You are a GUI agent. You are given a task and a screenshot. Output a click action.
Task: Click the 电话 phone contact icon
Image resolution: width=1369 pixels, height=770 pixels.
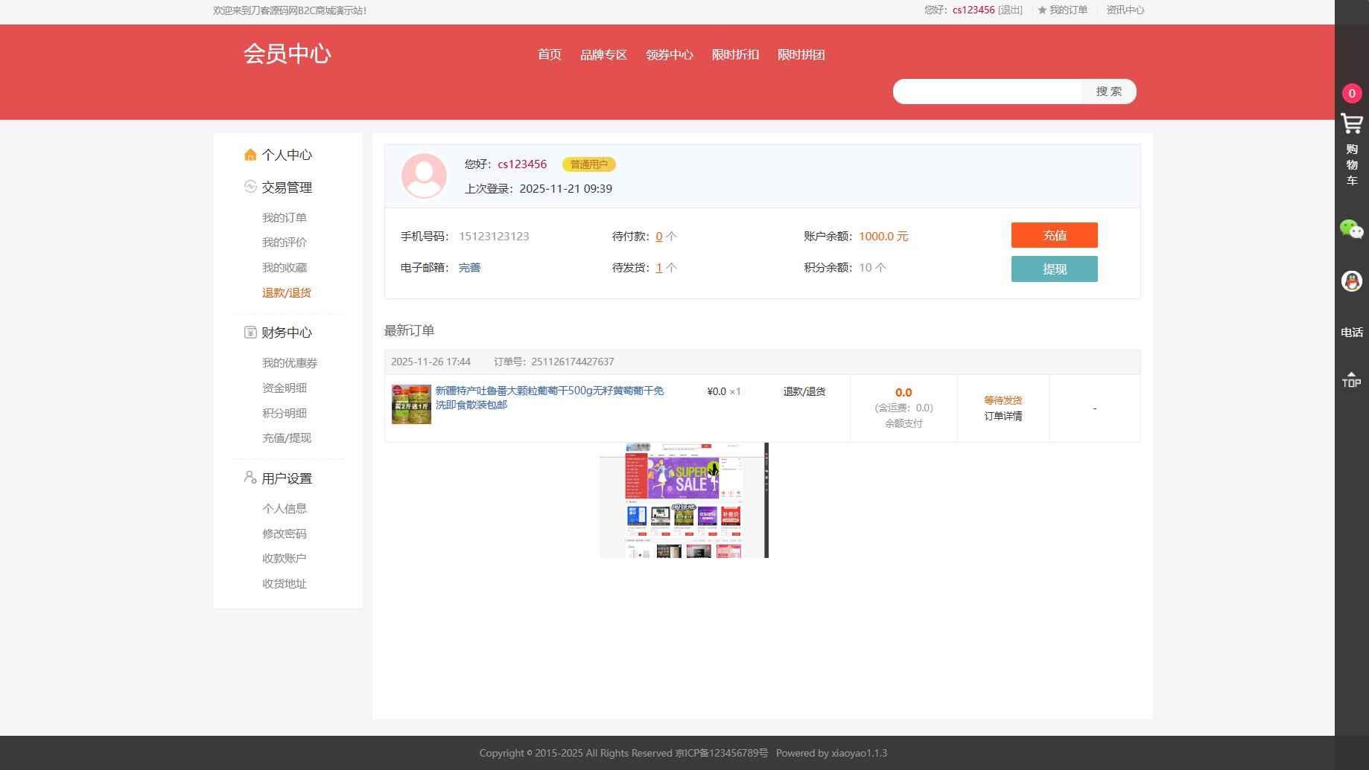point(1350,333)
